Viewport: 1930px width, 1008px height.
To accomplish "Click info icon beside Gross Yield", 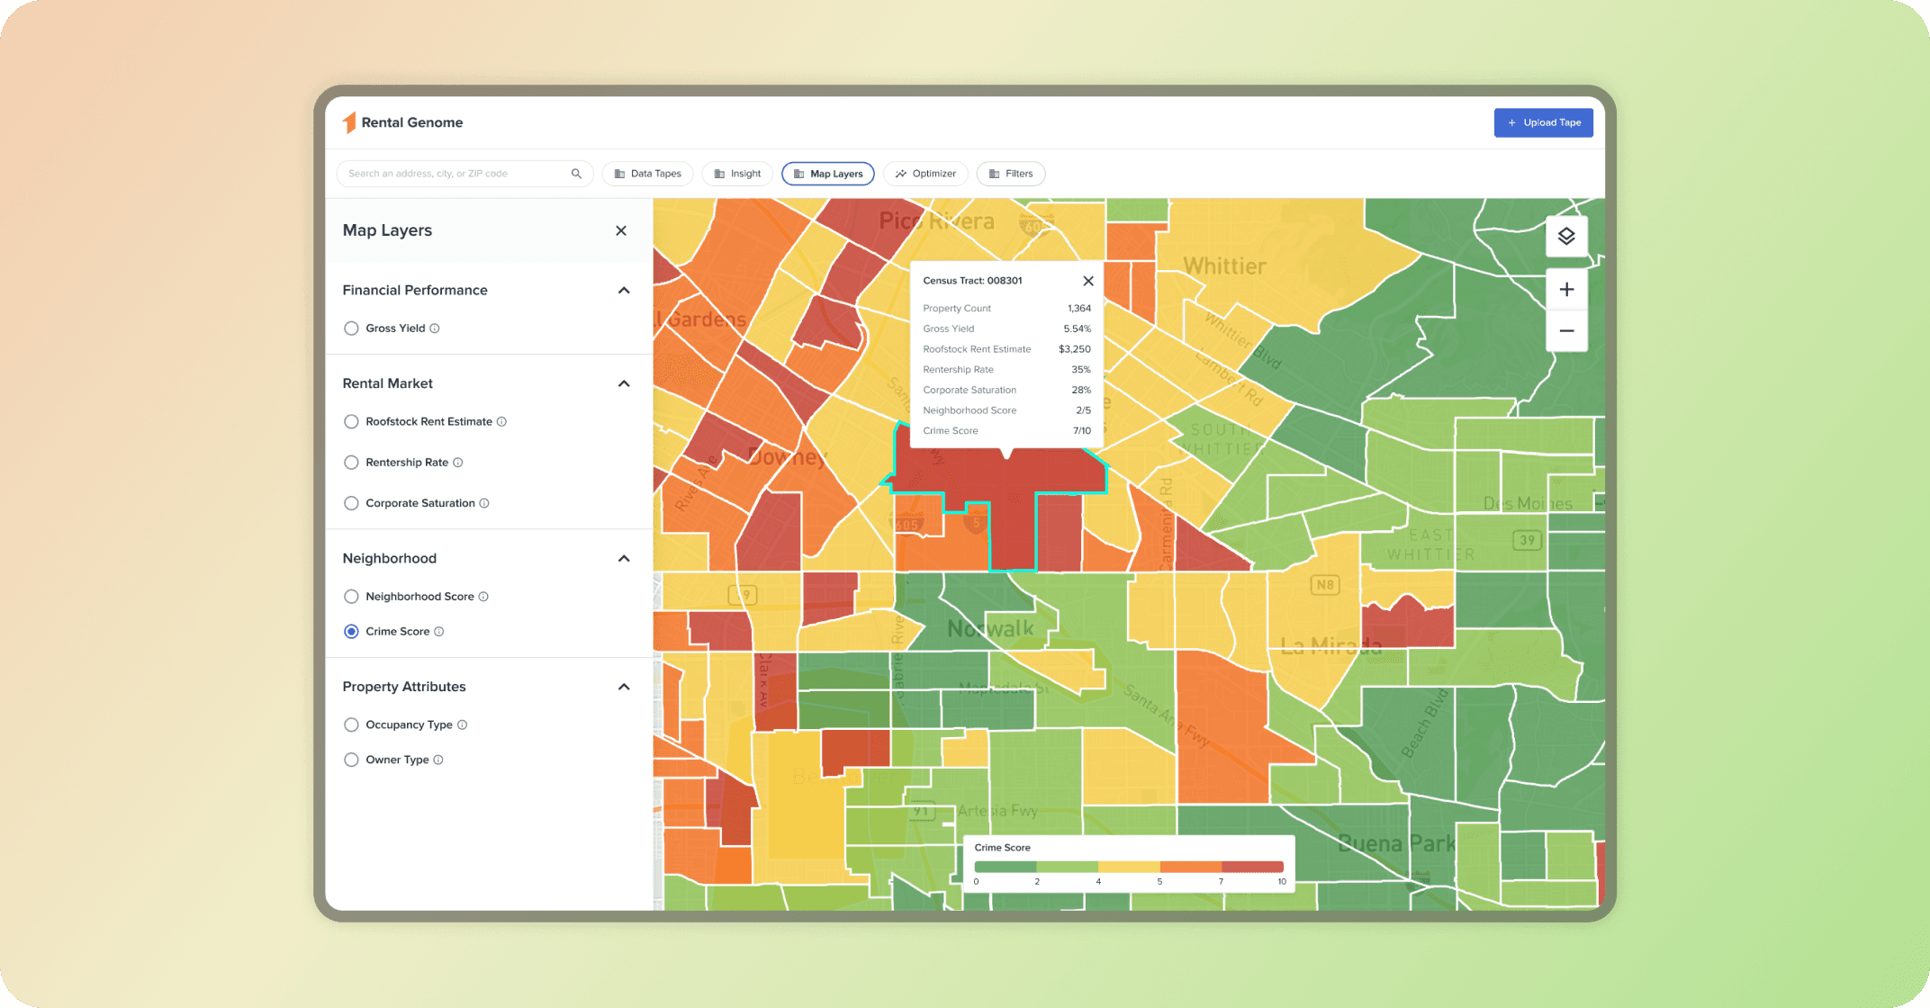I will click(435, 328).
